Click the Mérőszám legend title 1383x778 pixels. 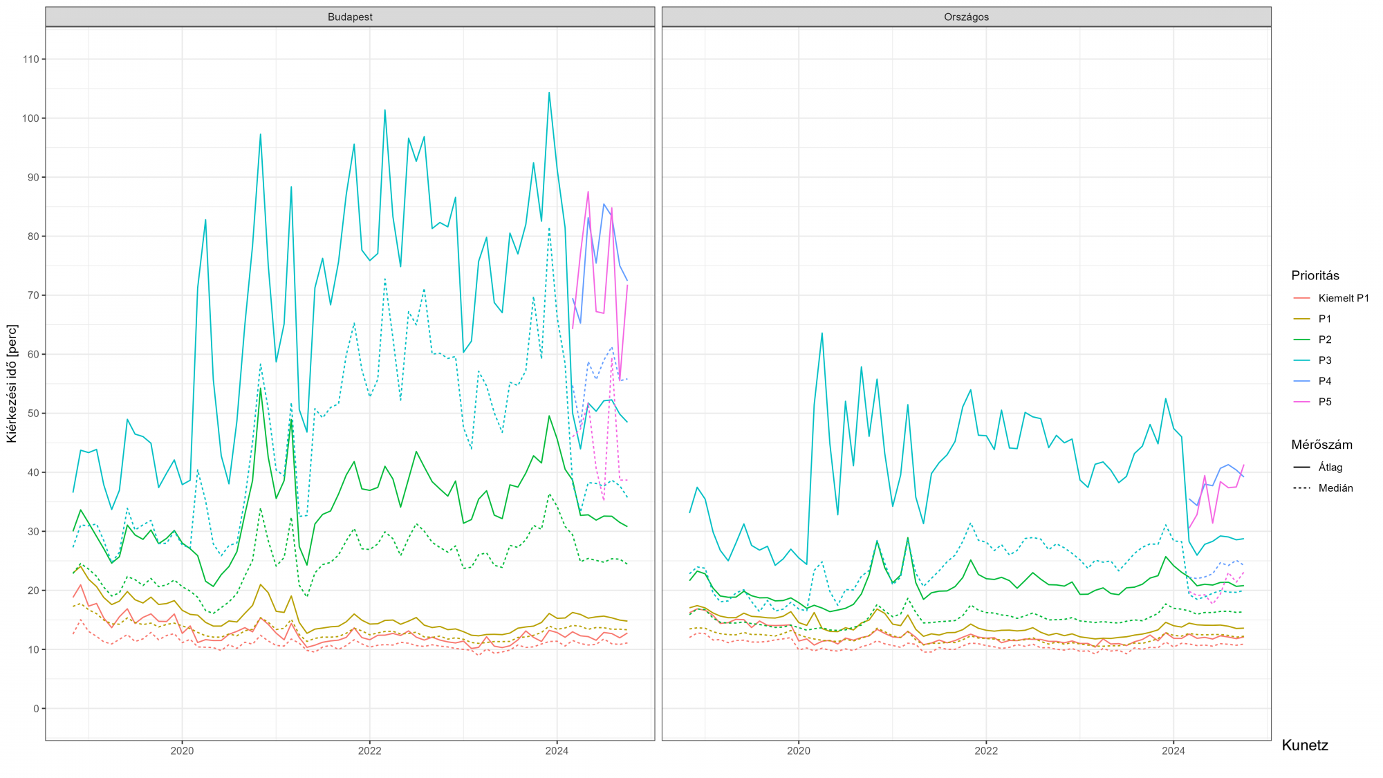[1321, 445]
